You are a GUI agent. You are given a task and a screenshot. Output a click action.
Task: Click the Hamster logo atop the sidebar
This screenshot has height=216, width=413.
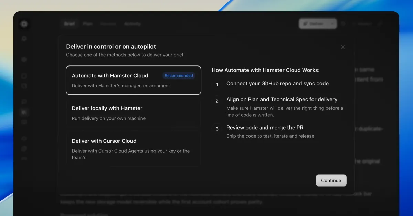24,24
